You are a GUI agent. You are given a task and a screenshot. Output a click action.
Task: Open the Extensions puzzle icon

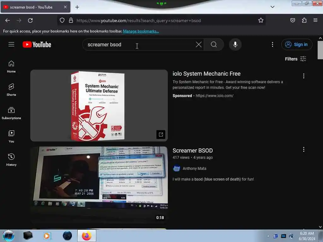coord(304,20)
